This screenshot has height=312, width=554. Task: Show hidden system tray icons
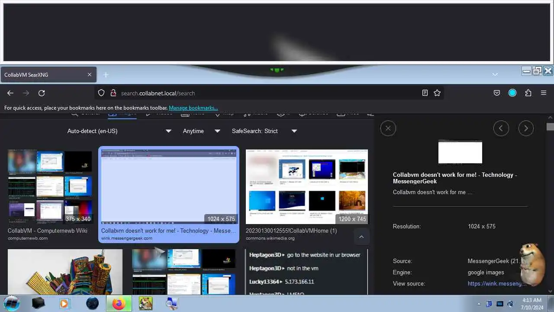(x=479, y=304)
